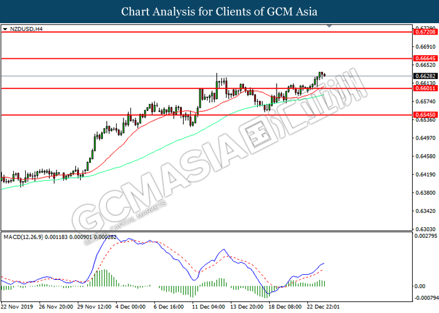Click the 26 Nov 20:00 time label
Viewport: 439px width, 313px height.
pyautogui.click(x=56, y=307)
